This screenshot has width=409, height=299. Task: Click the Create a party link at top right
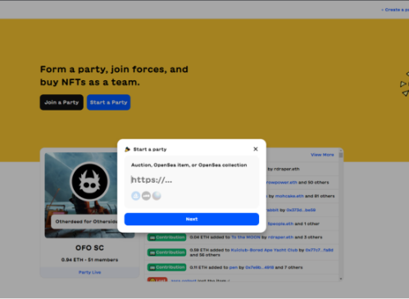tap(395, 10)
